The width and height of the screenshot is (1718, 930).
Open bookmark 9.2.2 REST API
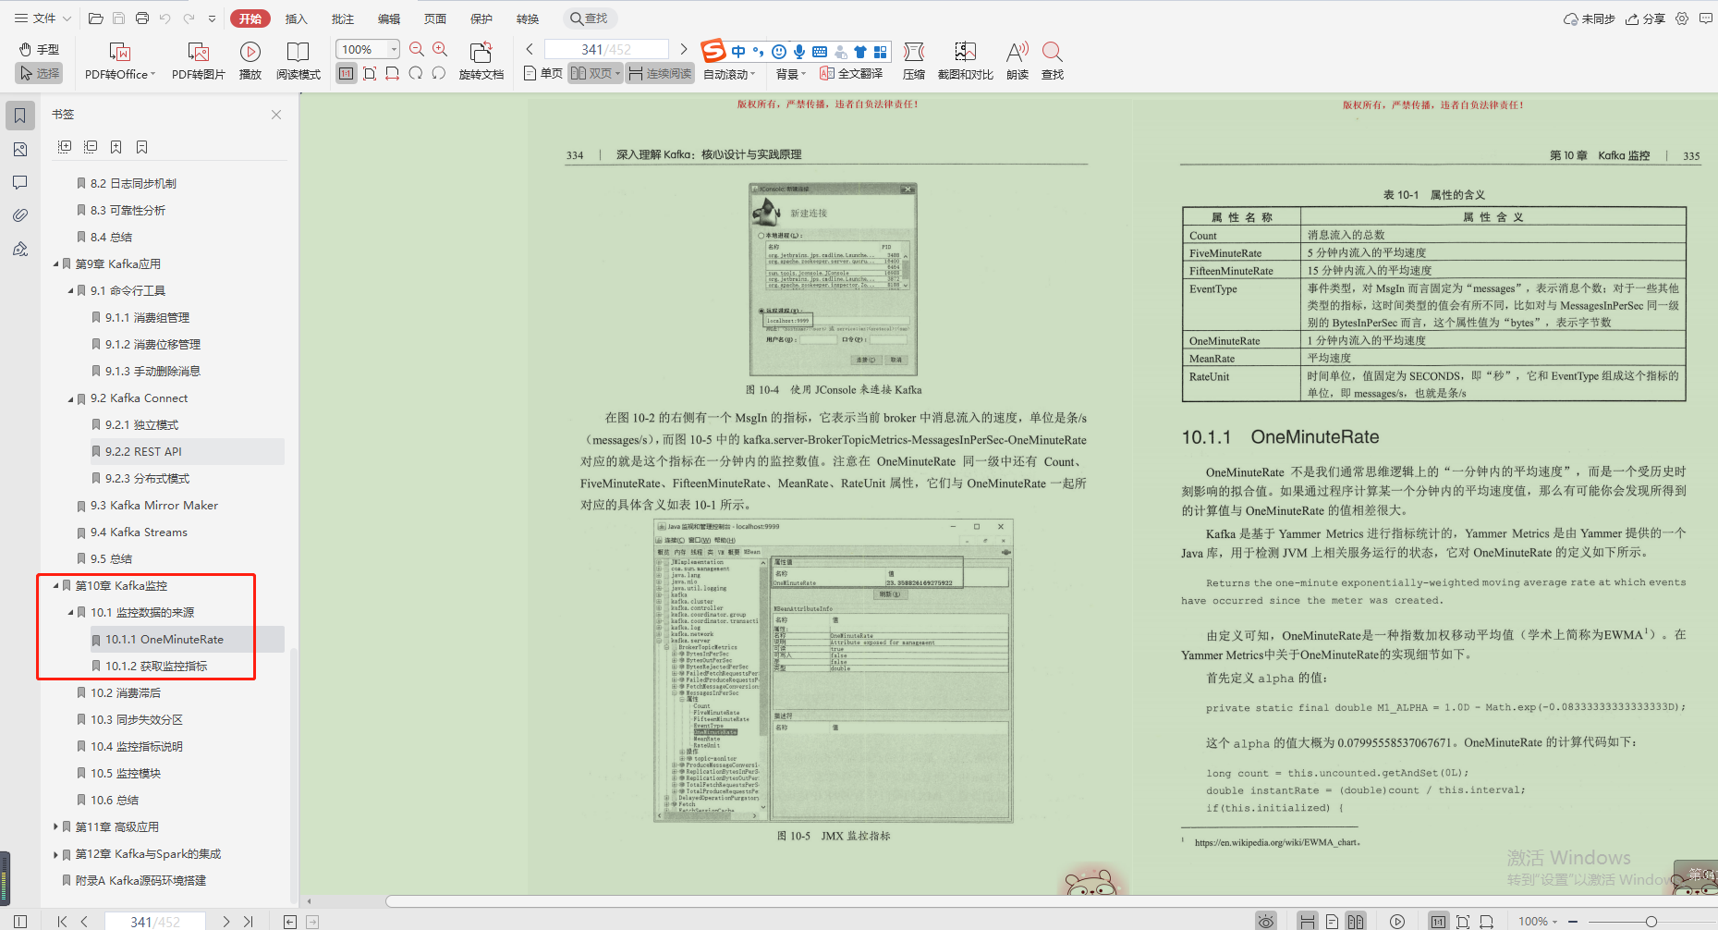143,451
